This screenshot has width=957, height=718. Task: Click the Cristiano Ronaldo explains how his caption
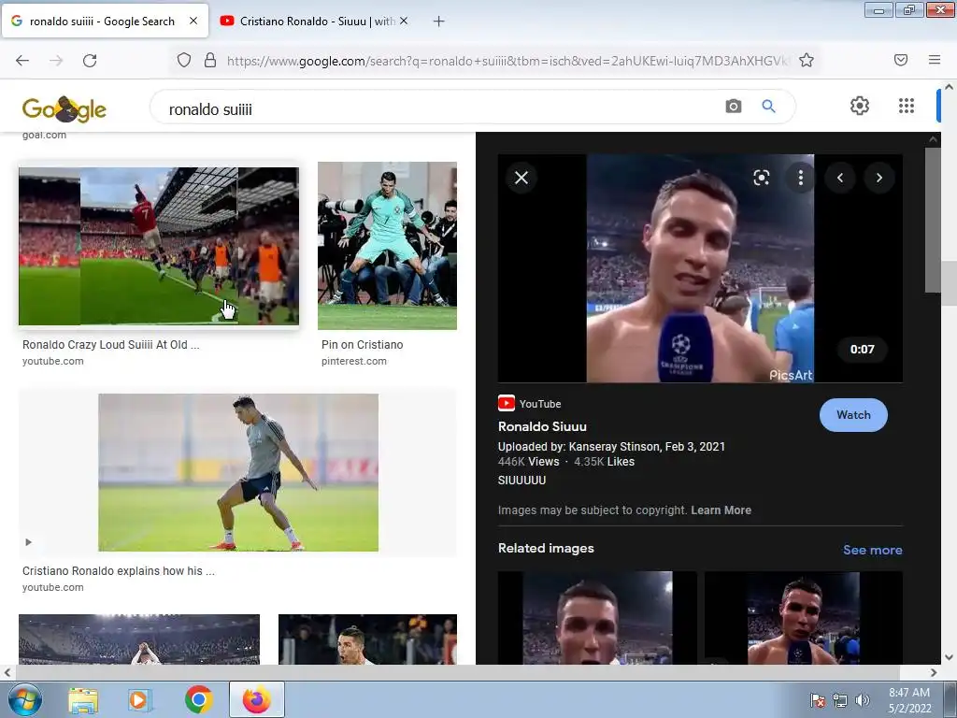[119, 571]
